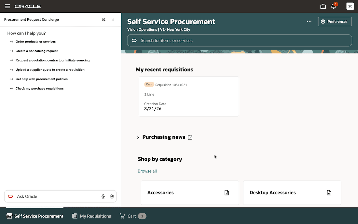Image resolution: width=358 pixels, height=224 pixels.
Task: Click the Cart item count badge
Action: [142, 216]
